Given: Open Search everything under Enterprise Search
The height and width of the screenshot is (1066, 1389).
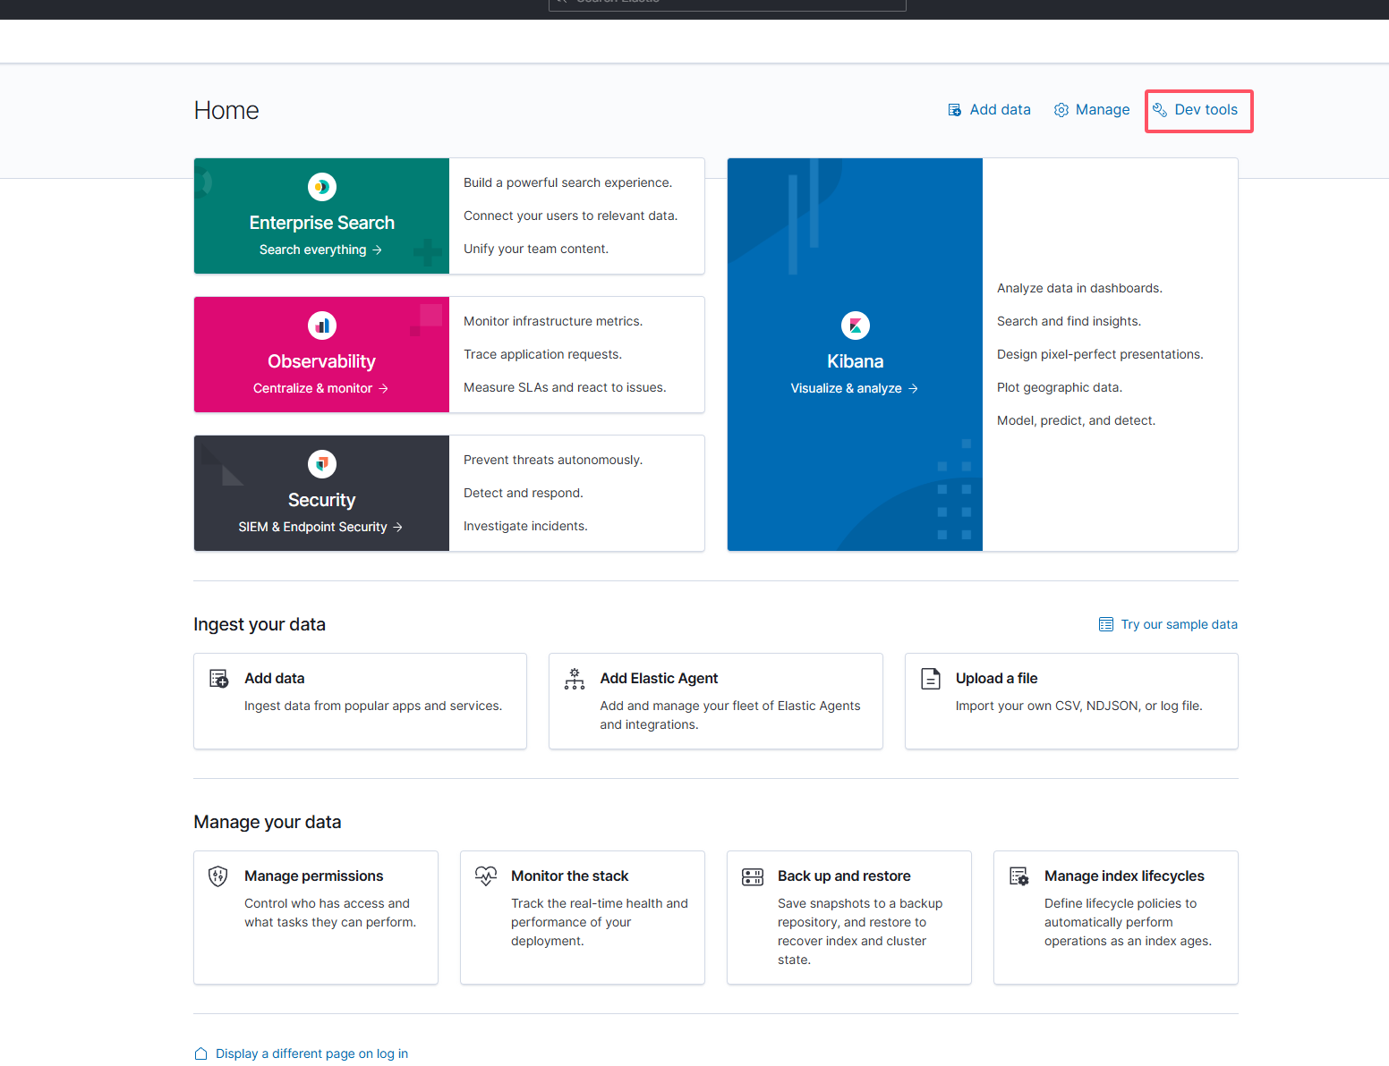Looking at the screenshot, I should pyautogui.click(x=320, y=250).
